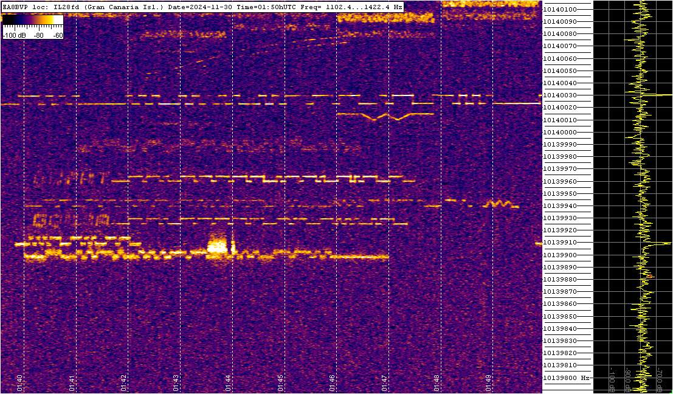Click the 10139860 frequency label

coord(560,304)
